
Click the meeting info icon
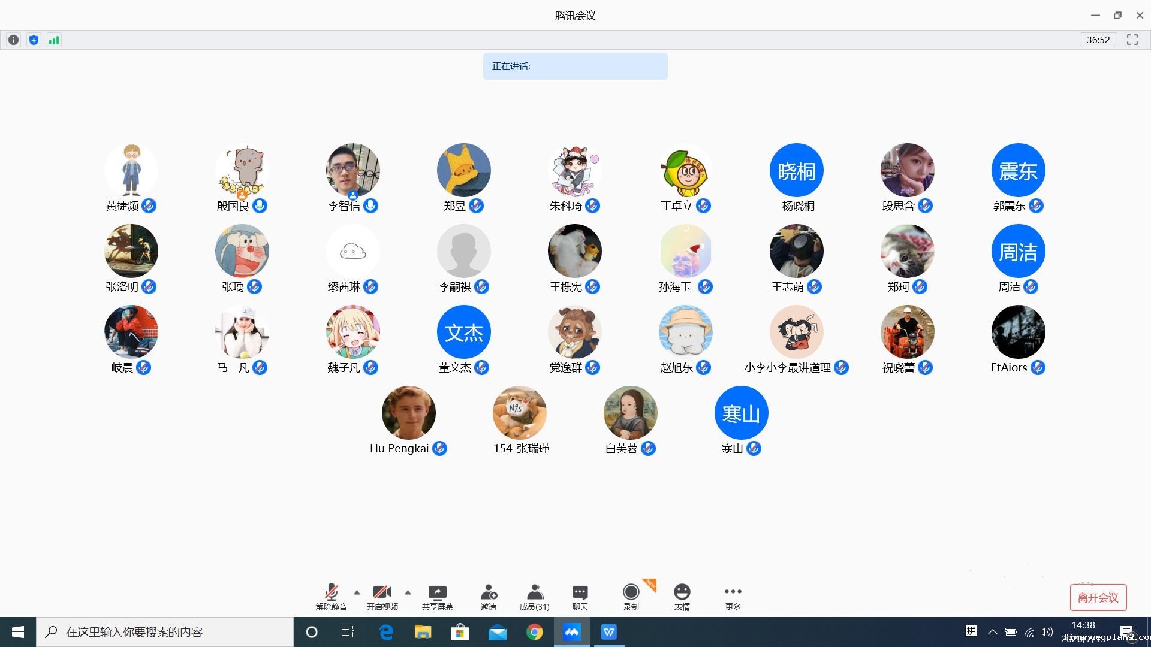(13, 40)
